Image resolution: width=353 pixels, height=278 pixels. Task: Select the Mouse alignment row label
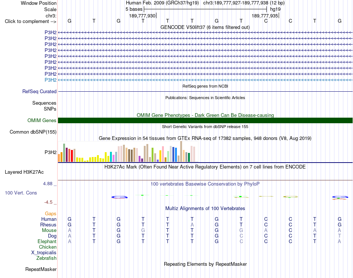(49, 230)
